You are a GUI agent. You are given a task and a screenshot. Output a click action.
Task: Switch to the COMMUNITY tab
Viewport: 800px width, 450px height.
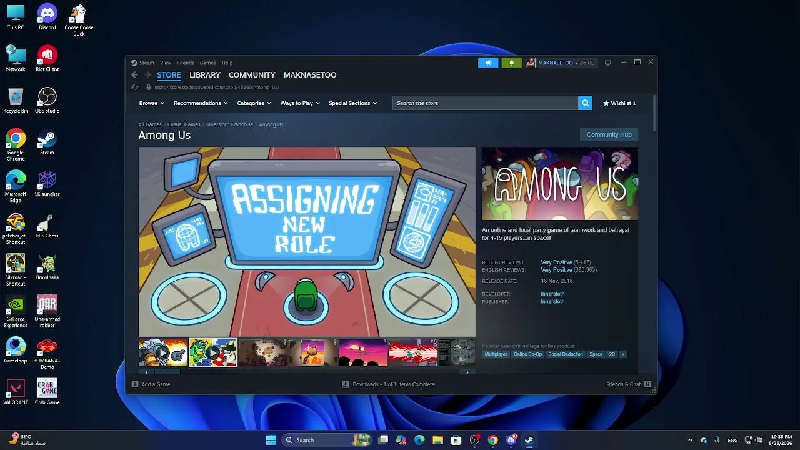[x=252, y=75]
